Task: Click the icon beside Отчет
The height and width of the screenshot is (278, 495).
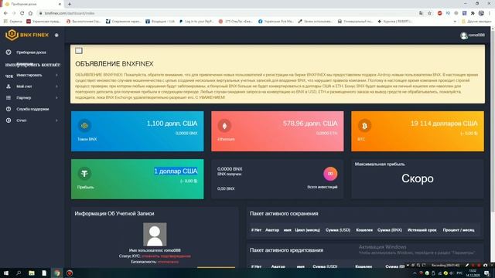Action: 9,120
